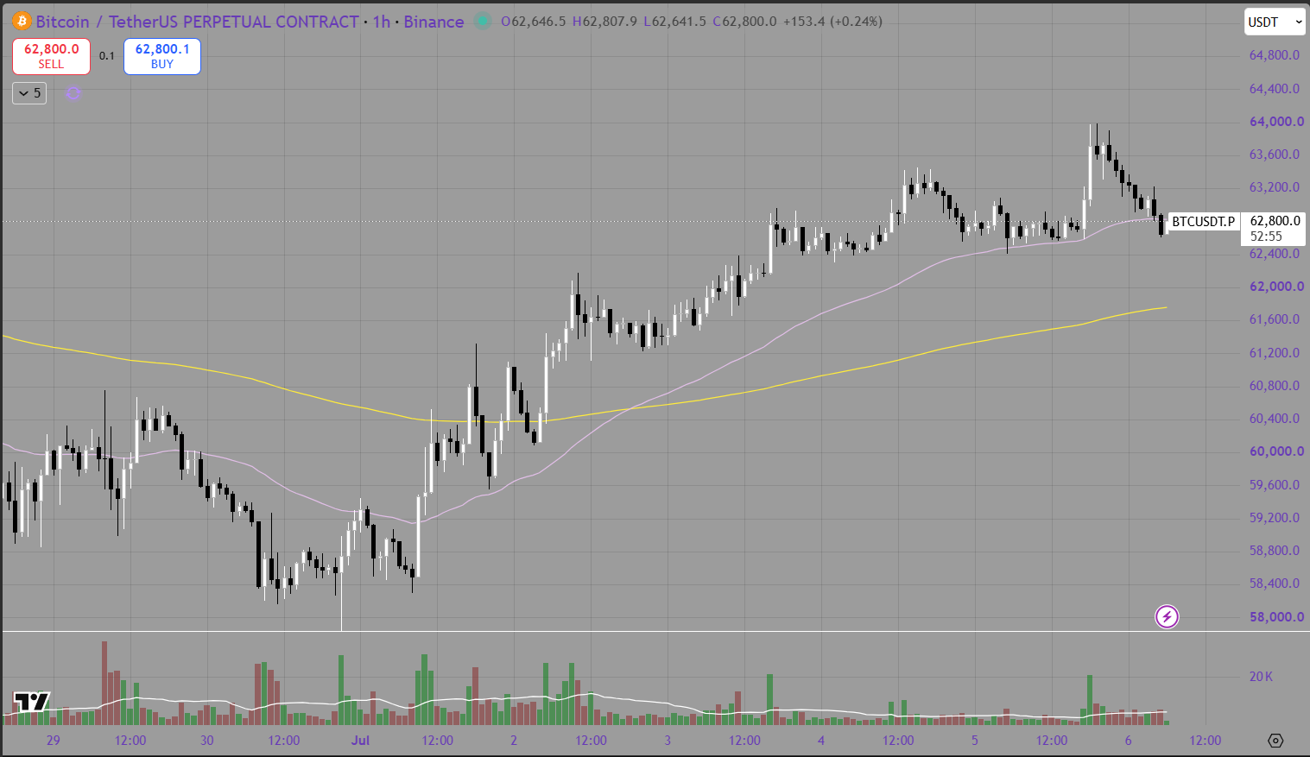Click the change value +153.4 (+0.24%)
The image size is (1310, 757).
(x=832, y=22)
